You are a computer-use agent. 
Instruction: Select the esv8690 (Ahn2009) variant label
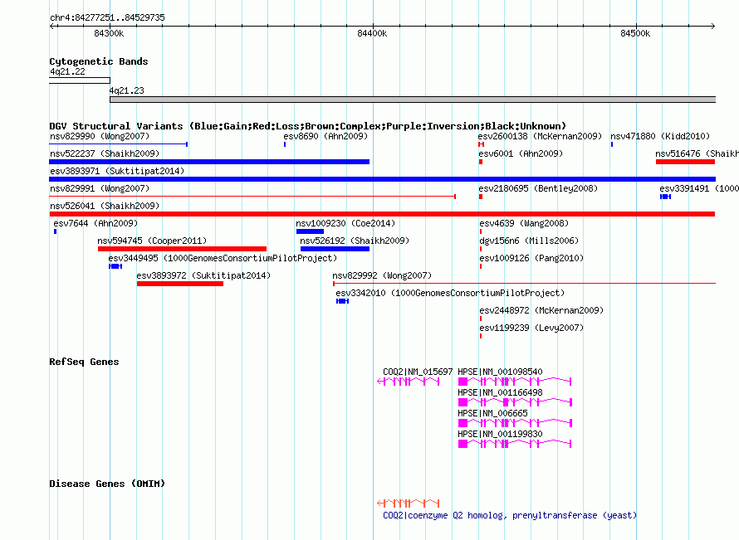click(325, 136)
